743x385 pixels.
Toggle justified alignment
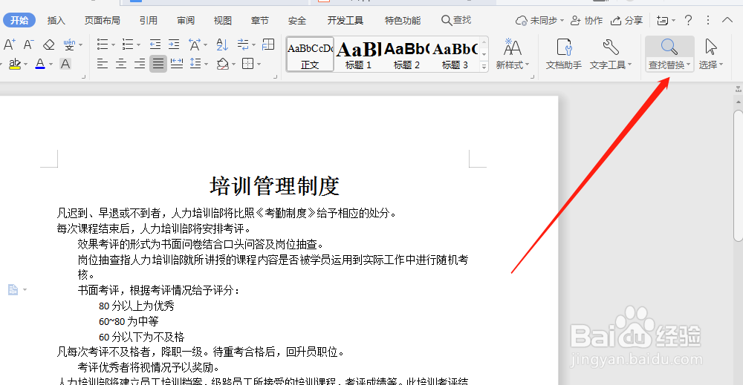point(158,64)
